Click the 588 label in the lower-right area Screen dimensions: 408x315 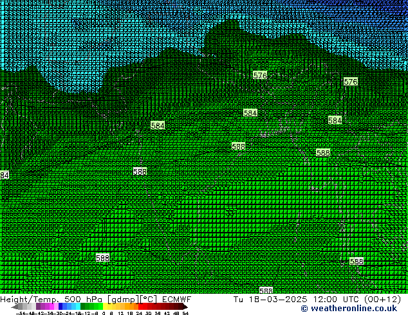pyautogui.click(x=357, y=261)
